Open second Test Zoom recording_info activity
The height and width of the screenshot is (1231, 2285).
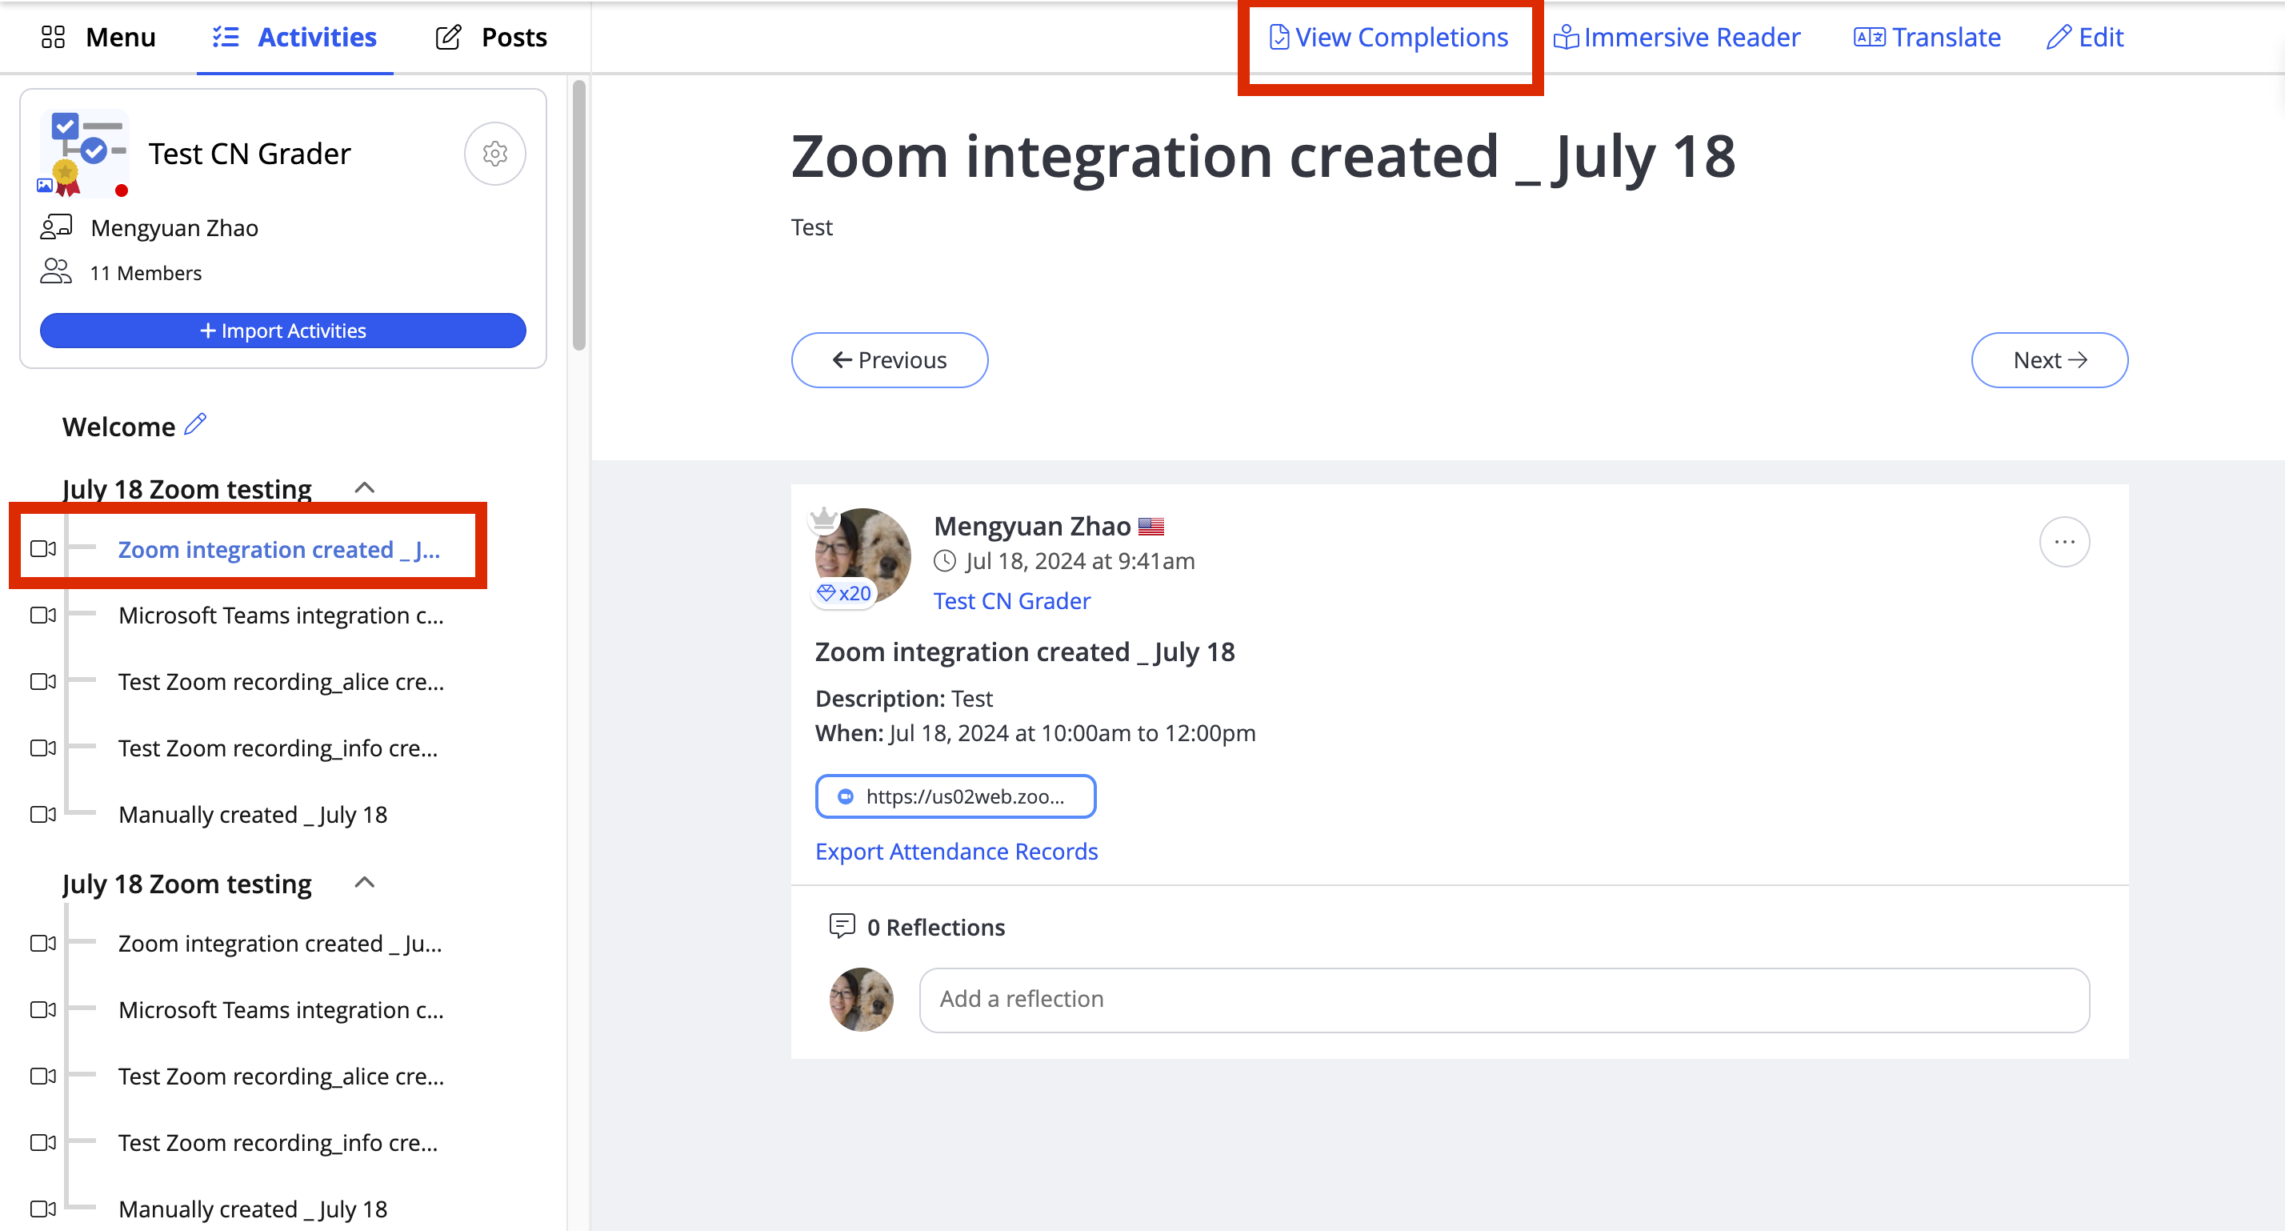point(278,1143)
